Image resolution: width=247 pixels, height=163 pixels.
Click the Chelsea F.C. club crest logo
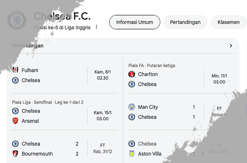pyautogui.click(x=17, y=20)
